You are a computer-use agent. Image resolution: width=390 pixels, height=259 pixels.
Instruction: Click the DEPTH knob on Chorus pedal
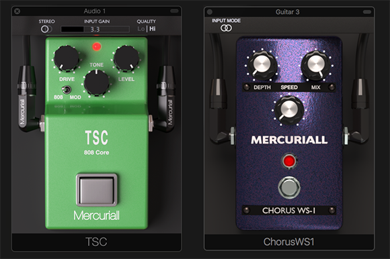click(x=262, y=65)
